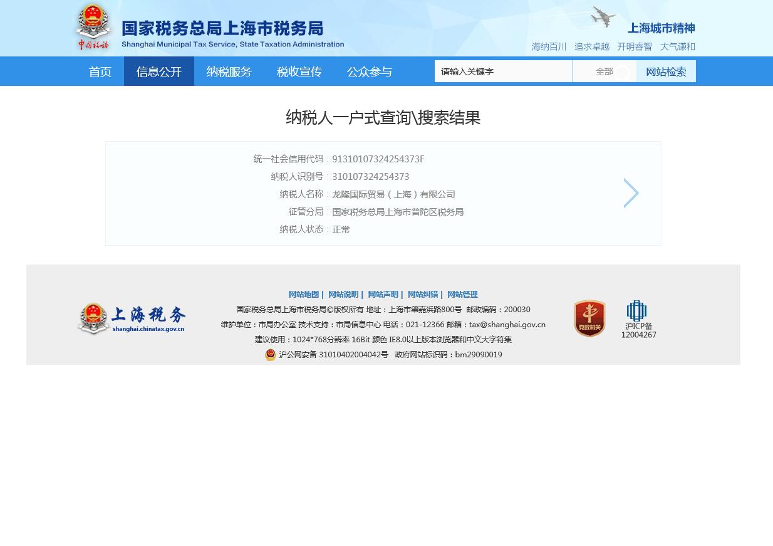This screenshot has width=773, height=546.
Task: Click the 上海城市精神 header text
Action: 661,28
